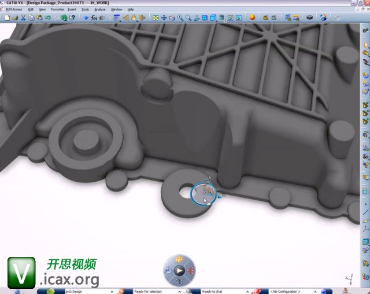The height and width of the screenshot is (294, 370).
Task: Click the Open folder icon
Action: click(x=15, y=18)
